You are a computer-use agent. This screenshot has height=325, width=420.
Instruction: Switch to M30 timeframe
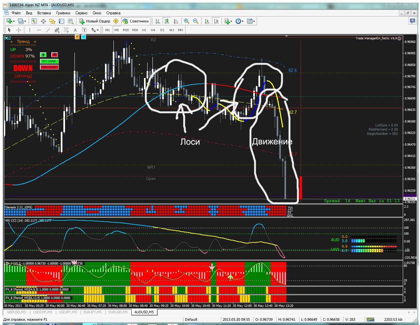tap(135, 30)
